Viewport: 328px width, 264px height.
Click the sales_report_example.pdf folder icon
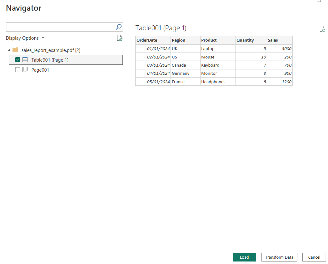[15, 50]
